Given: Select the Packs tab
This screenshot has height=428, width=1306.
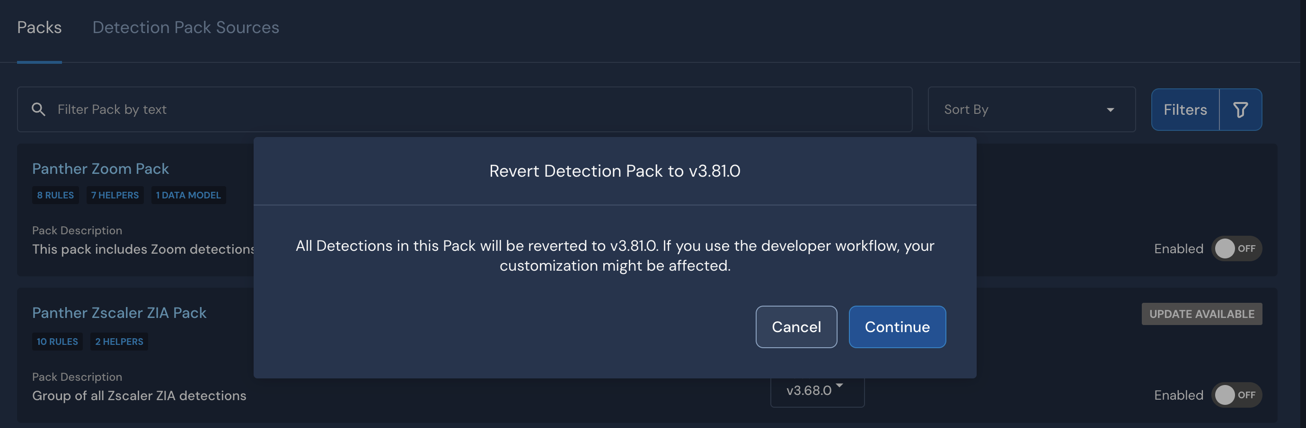Looking at the screenshot, I should click(40, 27).
